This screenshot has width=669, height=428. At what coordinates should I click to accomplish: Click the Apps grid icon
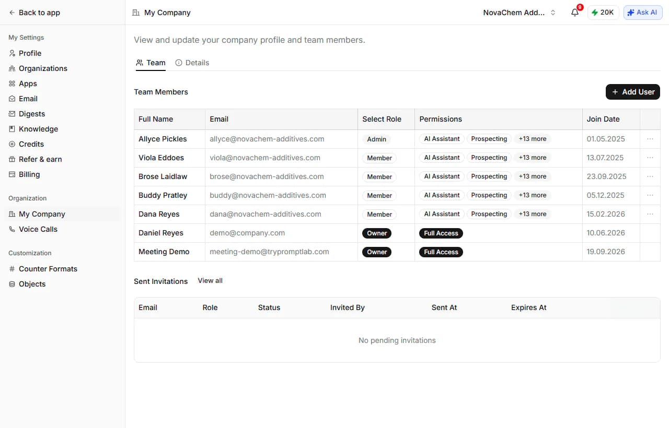click(12, 84)
